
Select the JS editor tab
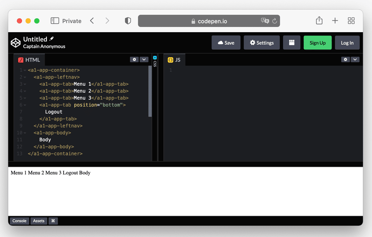click(x=174, y=60)
